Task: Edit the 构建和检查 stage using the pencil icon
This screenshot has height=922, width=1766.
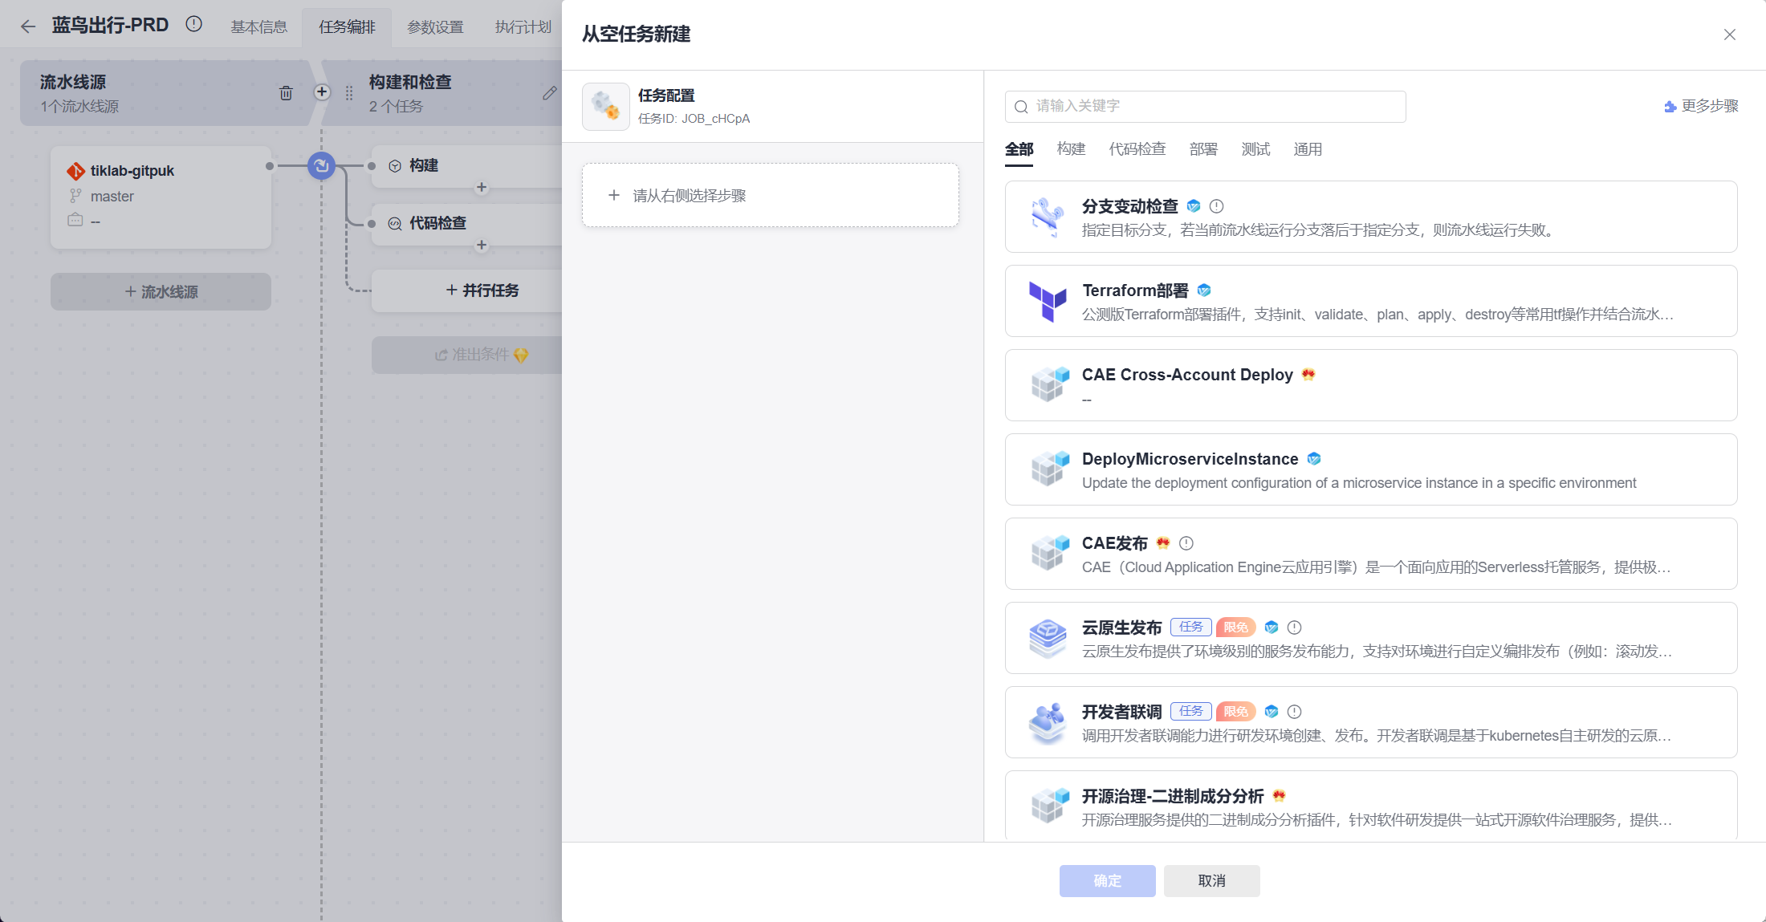Action: (549, 93)
